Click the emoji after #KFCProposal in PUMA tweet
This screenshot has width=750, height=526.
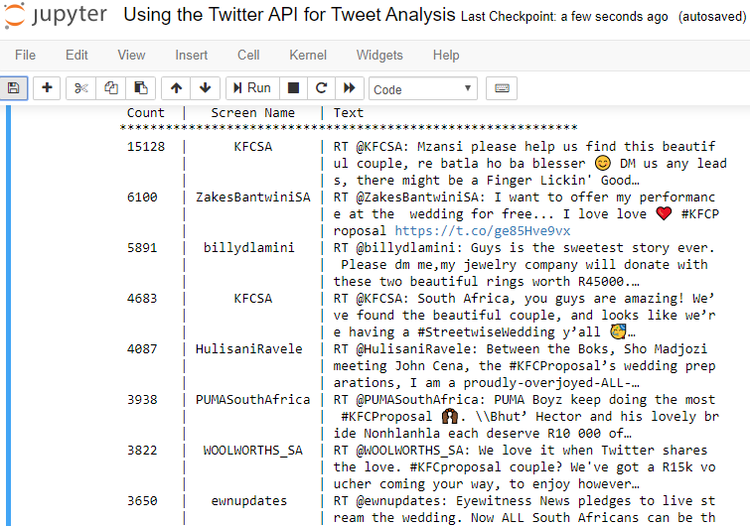coord(450,416)
